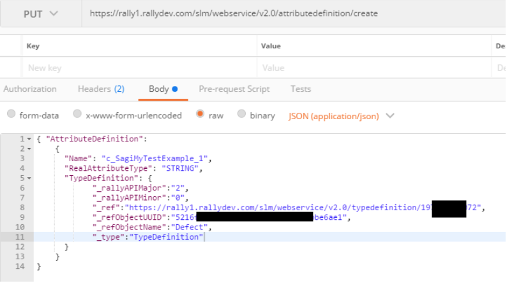Click the Value column header
This screenshot has width=512, height=295.
pyautogui.click(x=271, y=46)
